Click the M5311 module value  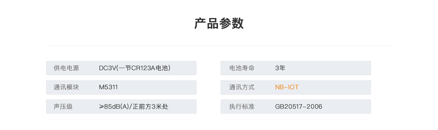108,87
